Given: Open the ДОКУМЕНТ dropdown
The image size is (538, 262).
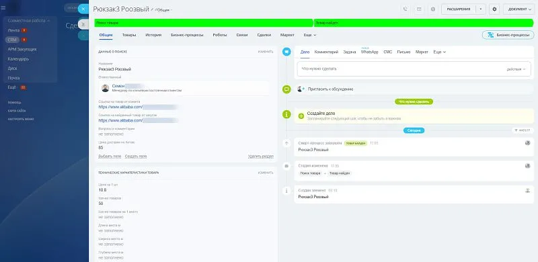Looking at the screenshot, I should point(519,9).
